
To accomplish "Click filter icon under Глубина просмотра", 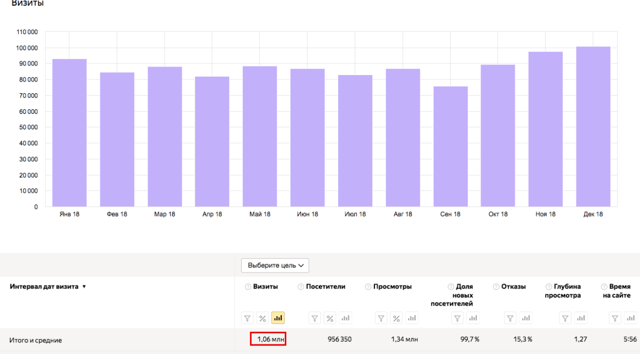I will 565,318.
